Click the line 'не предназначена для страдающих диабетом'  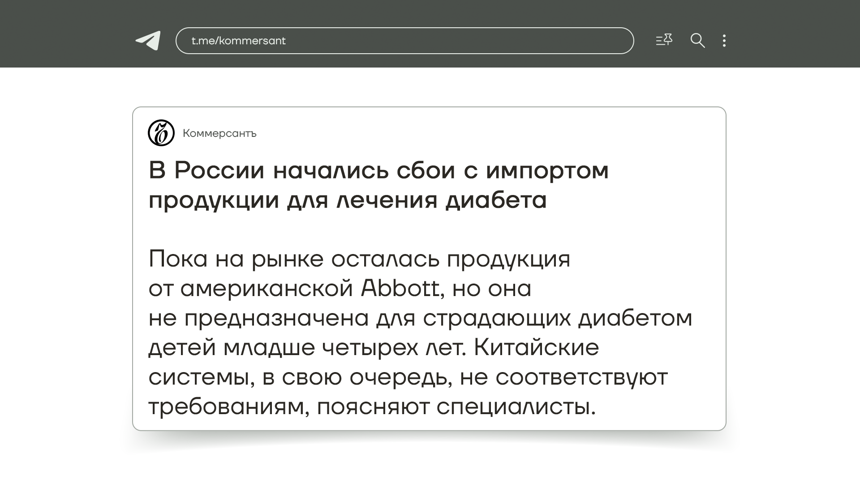pyautogui.click(x=420, y=318)
